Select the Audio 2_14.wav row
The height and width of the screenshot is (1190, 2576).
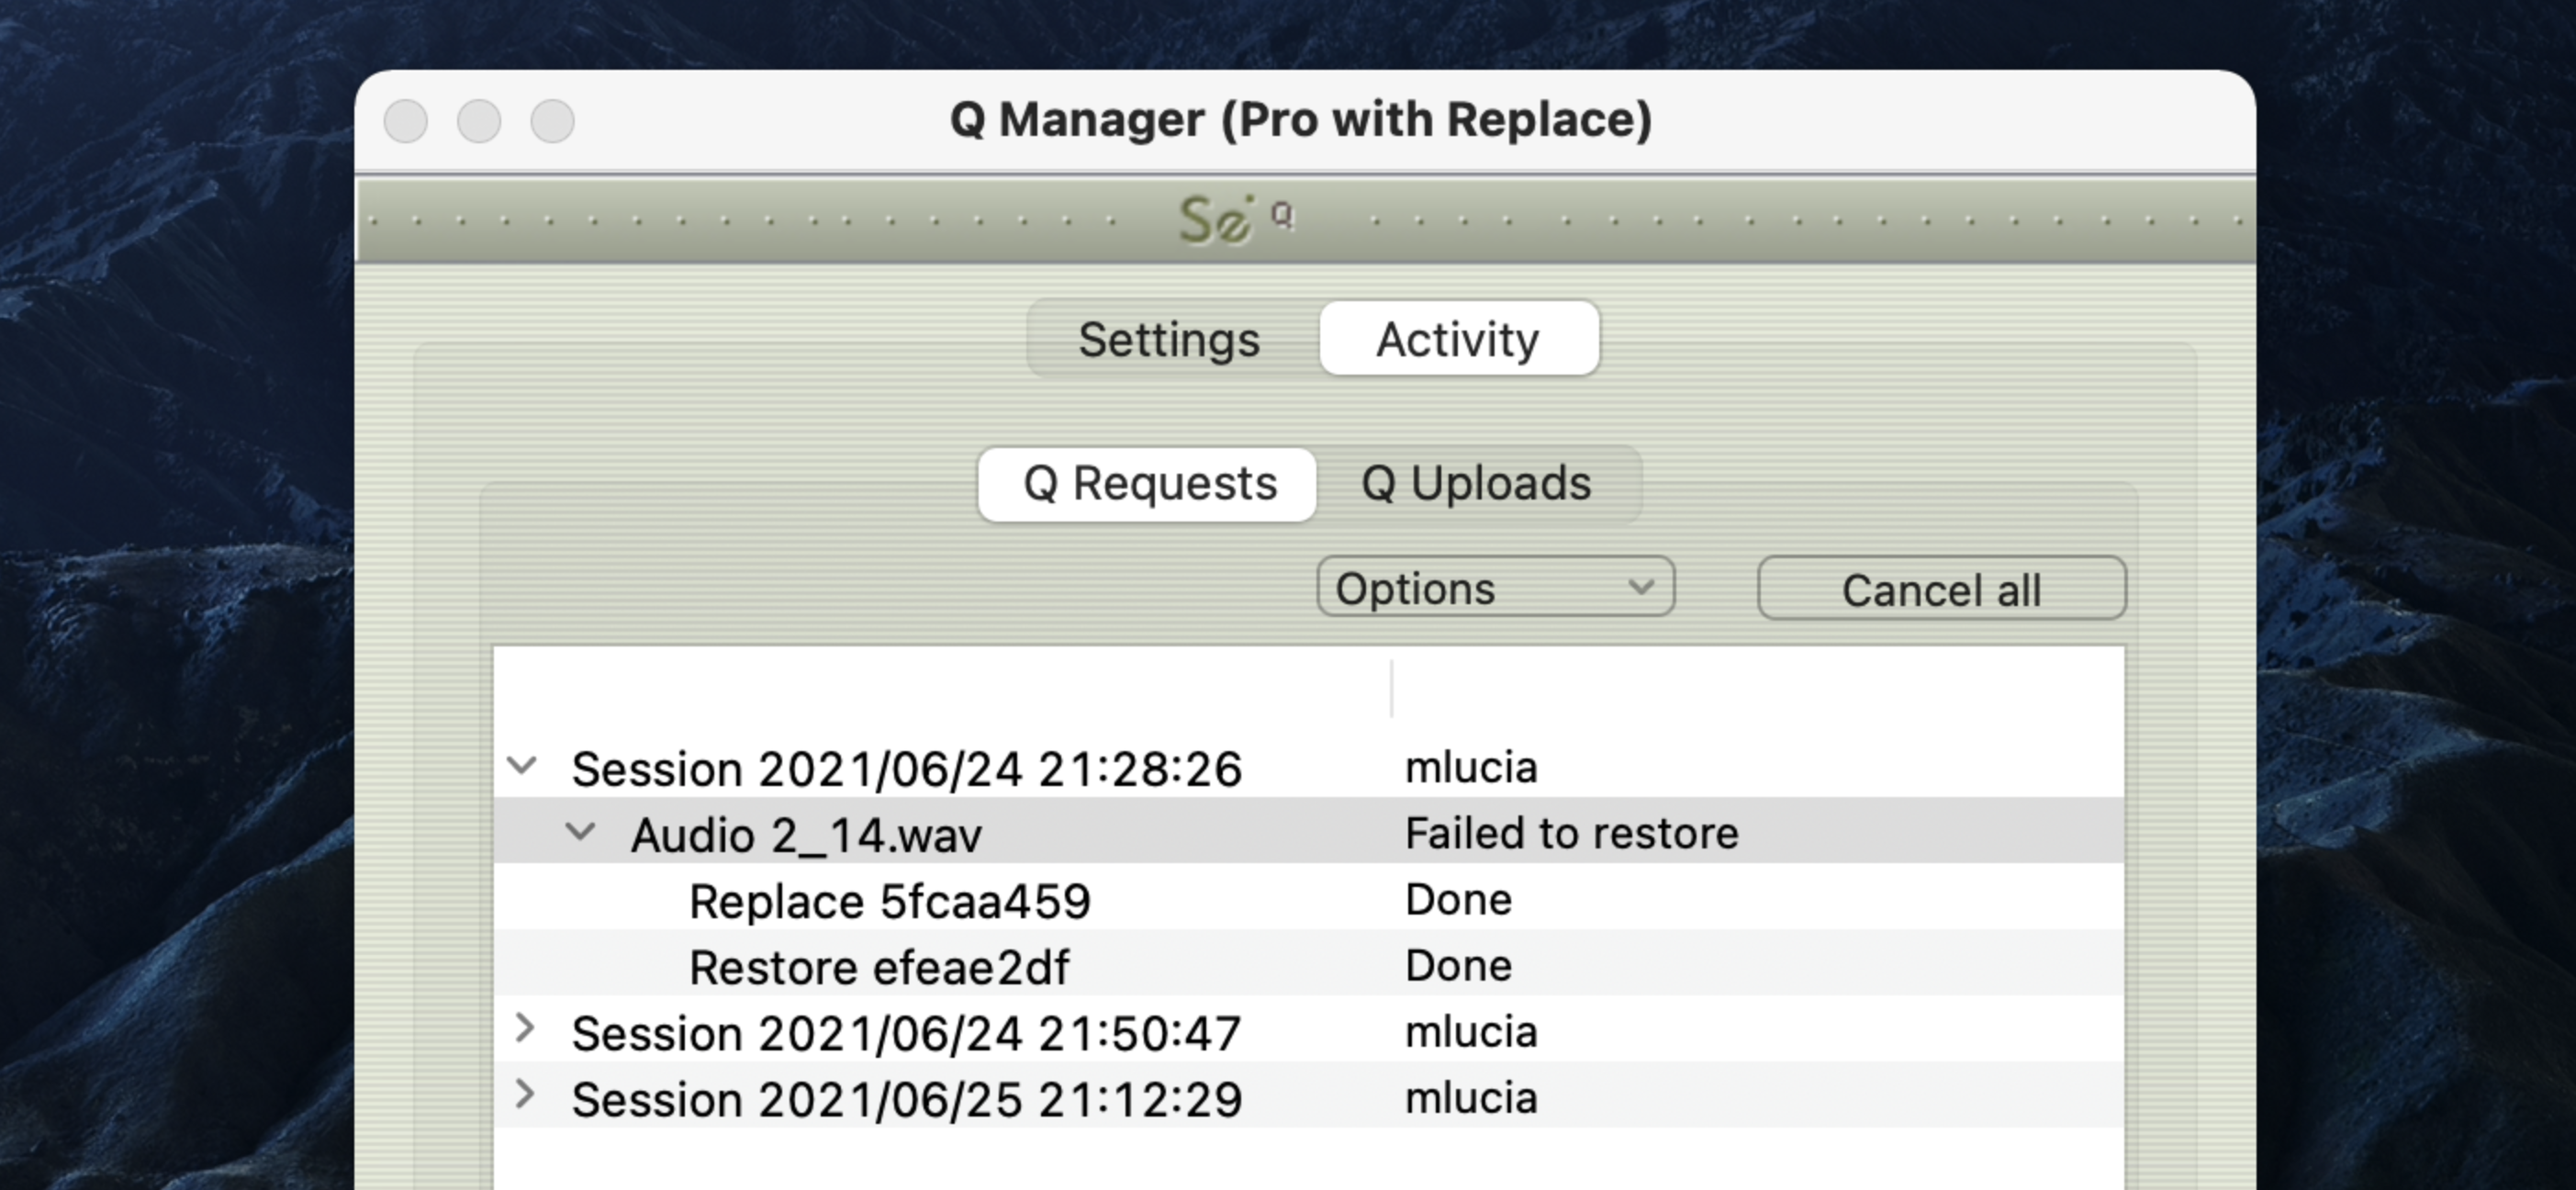pyautogui.click(x=806, y=834)
